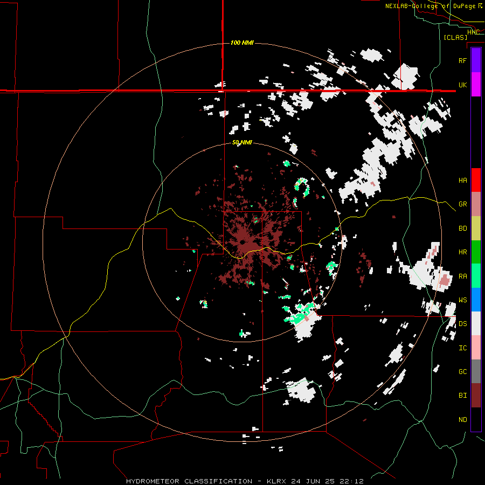Click the UK legend label
This screenshot has height=485, width=485.
coord(462,85)
